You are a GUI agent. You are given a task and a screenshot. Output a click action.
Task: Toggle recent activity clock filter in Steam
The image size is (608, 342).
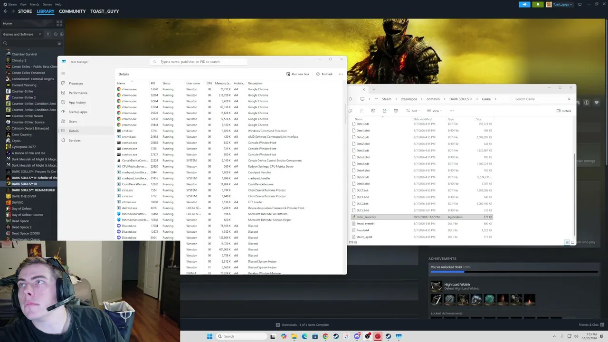click(56, 34)
